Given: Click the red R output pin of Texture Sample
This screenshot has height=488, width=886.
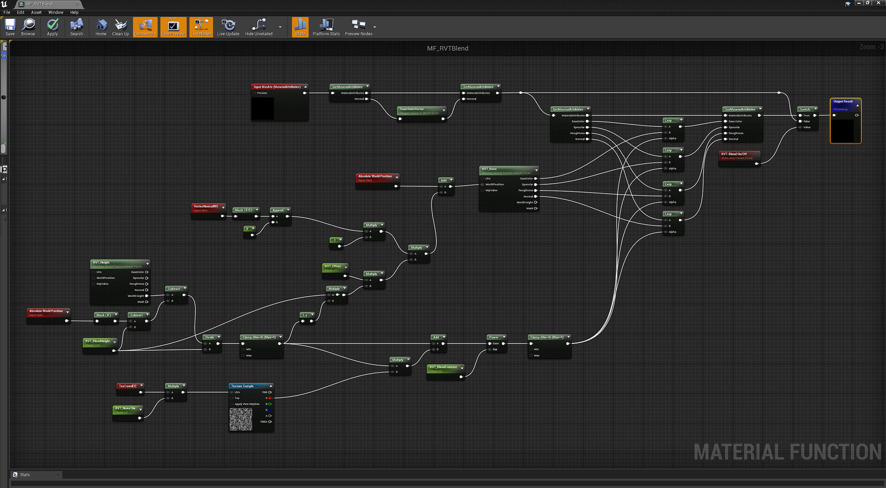Looking at the screenshot, I should tap(270, 398).
